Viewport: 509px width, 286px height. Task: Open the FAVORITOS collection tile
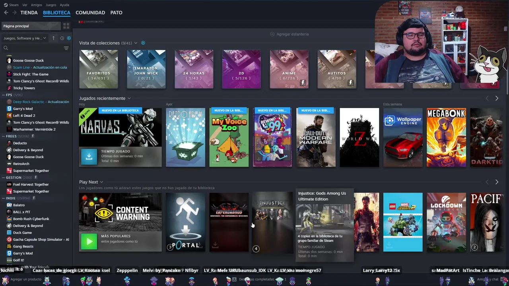(99, 69)
